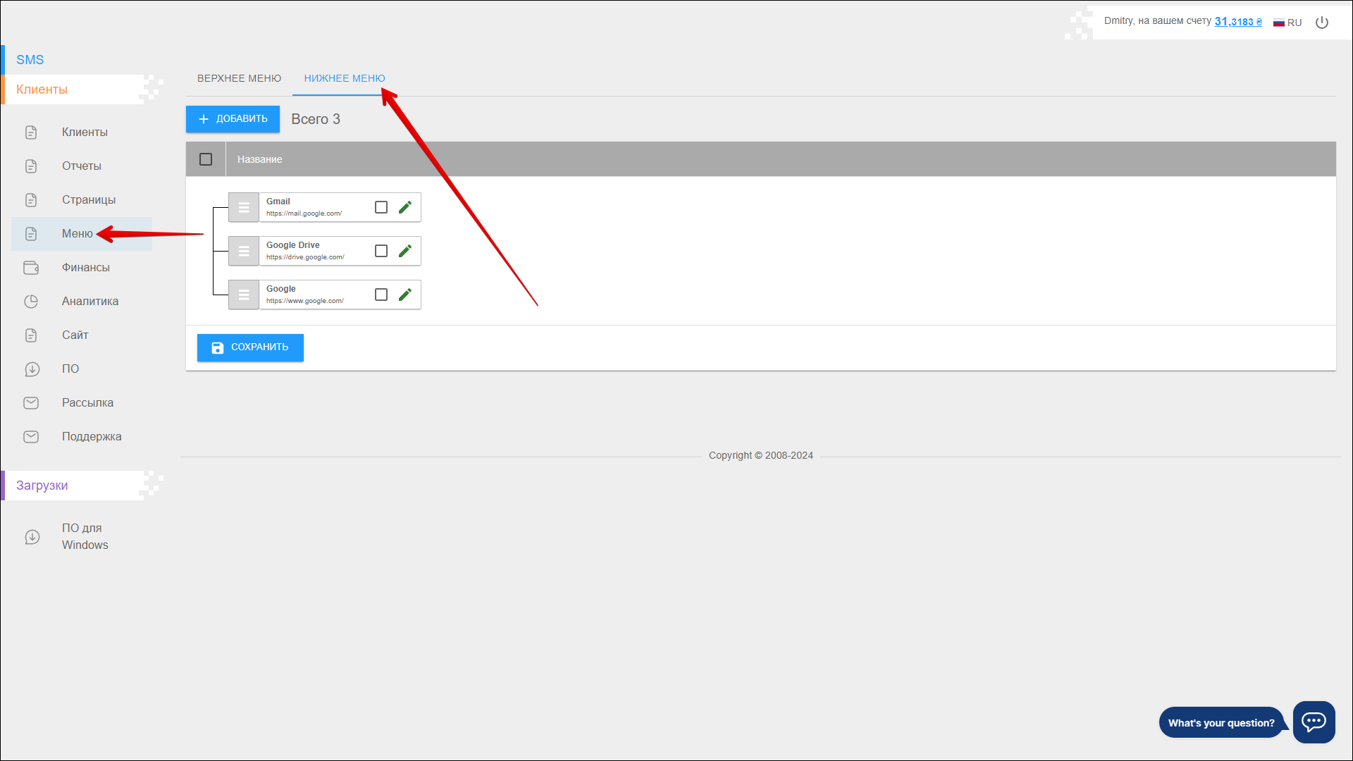The height and width of the screenshot is (761, 1353).
Task: Click the Аналитика pie chart icon
Action: click(x=31, y=302)
